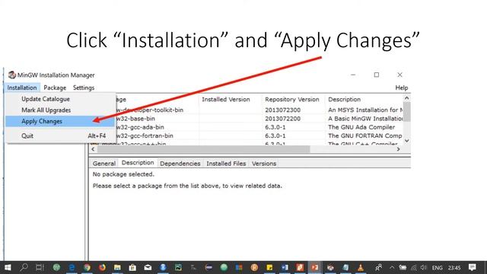Launch Microsoft Edge from taskbar

(72, 267)
